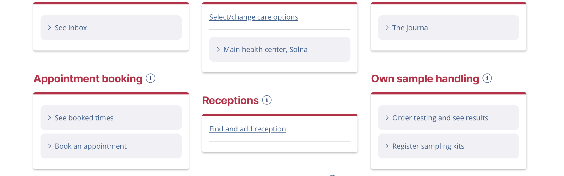This screenshot has height=176, width=564.
Task: Select Main health center, Solna
Action: 280,49
